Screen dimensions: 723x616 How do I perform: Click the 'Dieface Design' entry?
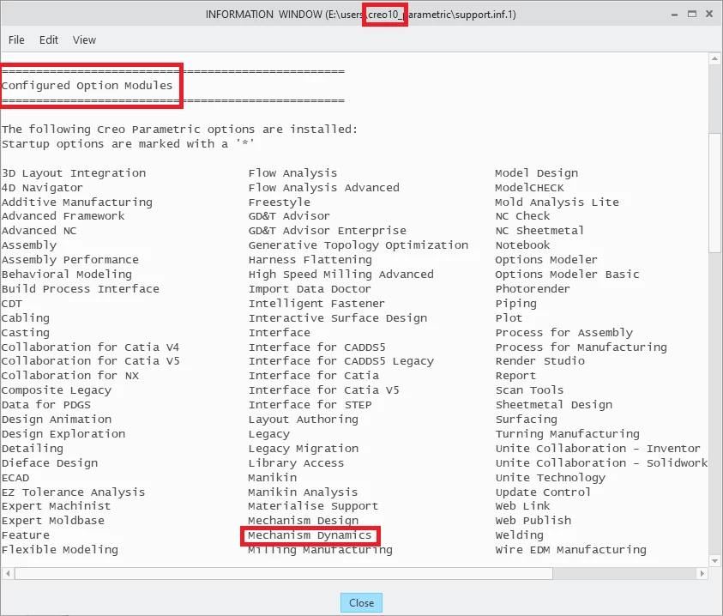[x=50, y=463]
